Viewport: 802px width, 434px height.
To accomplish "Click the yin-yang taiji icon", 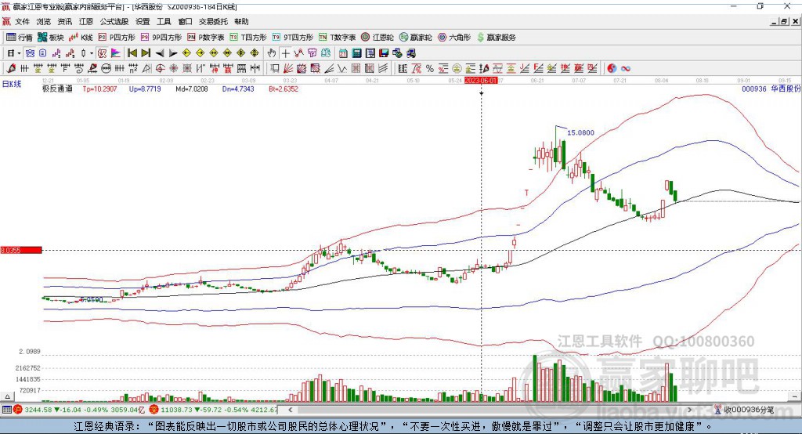I will click(612, 69).
